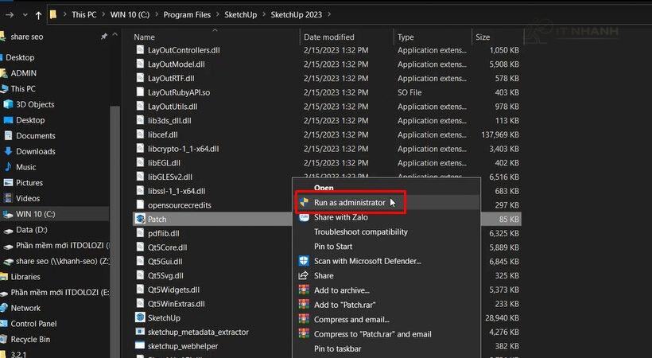
Task: Click the SketchUp application icon in file list
Action: click(140, 317)
